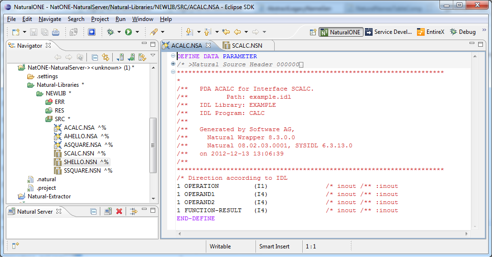Screen dimensions: 492x257
Task: Open the Navigate menu
Action: [50, 19]
